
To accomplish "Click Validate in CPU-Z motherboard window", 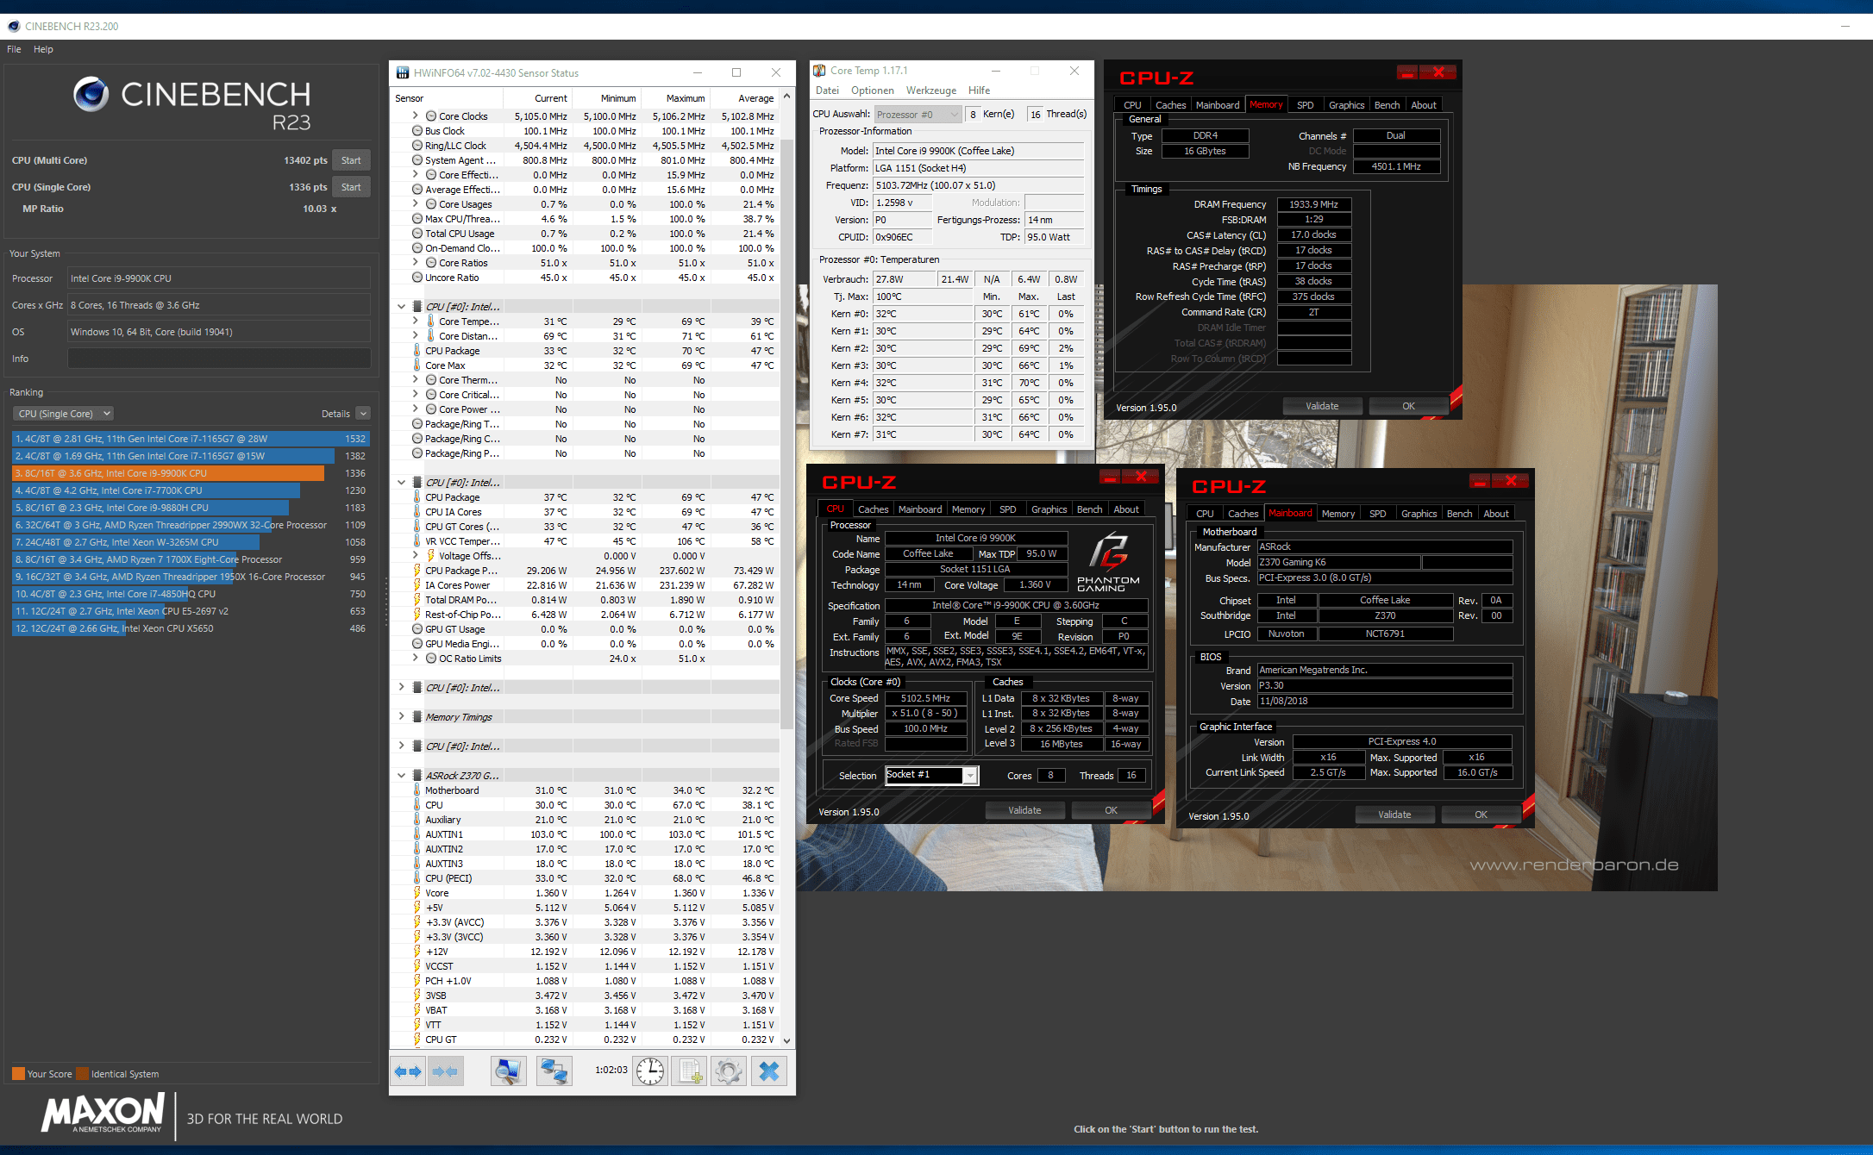I will 1394,815.
